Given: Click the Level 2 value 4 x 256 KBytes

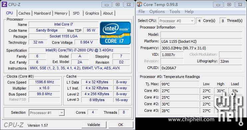Looking at the screenshot, I should [x=97, y=94].
